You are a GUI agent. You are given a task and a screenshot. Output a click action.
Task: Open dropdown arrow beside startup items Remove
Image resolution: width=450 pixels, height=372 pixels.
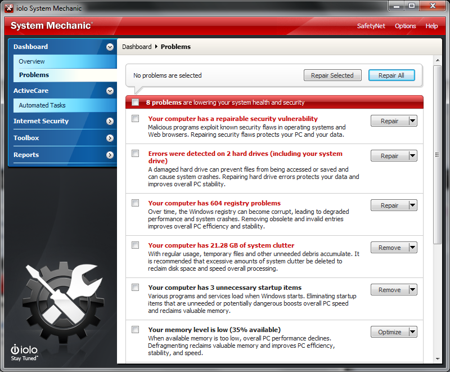tap(412, 290)
